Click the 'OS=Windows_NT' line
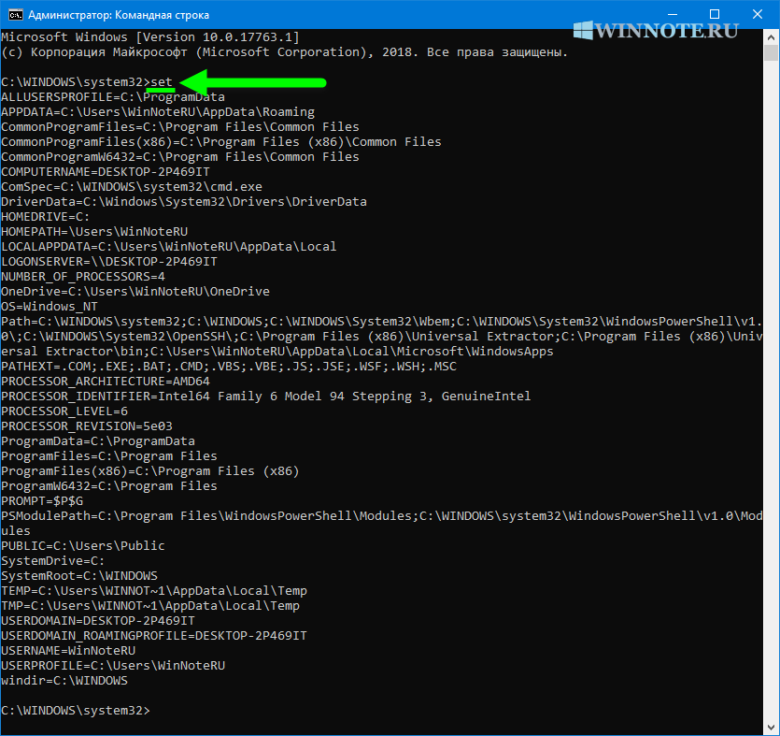This screenshot has width=780, height=736. pyautogui.click(x=50, y=306)
